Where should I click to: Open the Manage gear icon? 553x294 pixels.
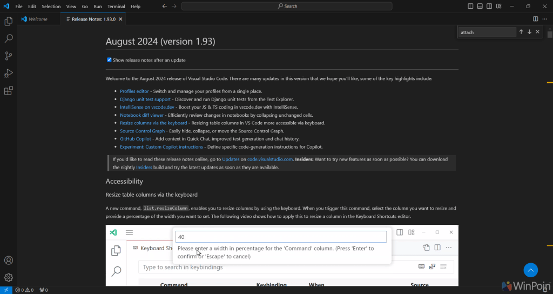click(x=9, y=278)
